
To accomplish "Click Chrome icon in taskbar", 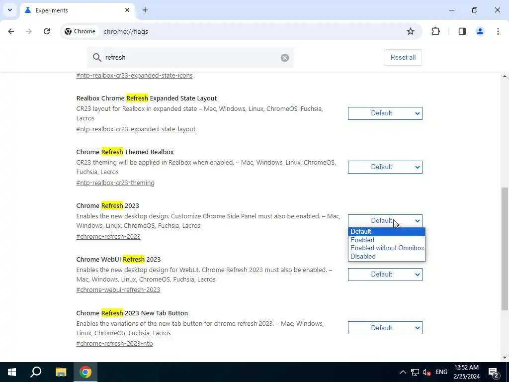I will (85, 372).
